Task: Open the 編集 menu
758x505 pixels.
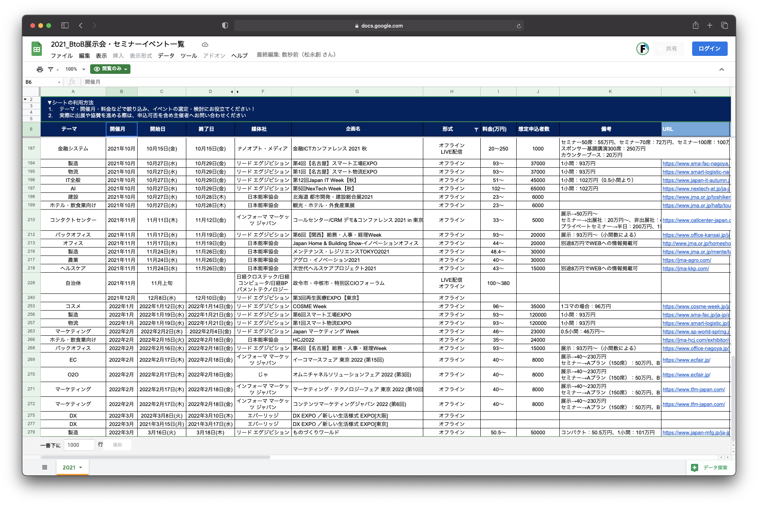Action: click(84, 55)
